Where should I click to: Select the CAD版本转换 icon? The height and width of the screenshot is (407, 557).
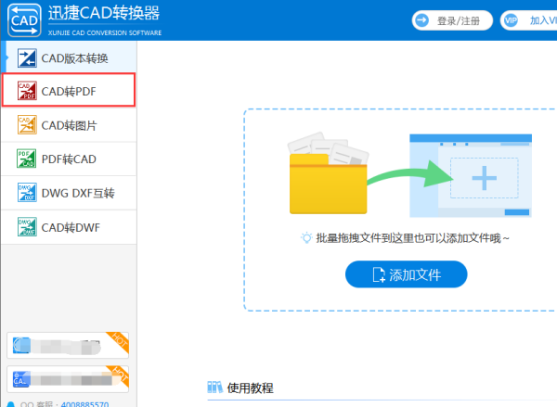[27, 58]
